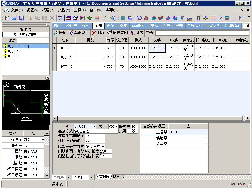Click the 侧壁直面时底筋弯折长度 250 field
This screenshot has width=252, height=188.
[x=105, y=151]
